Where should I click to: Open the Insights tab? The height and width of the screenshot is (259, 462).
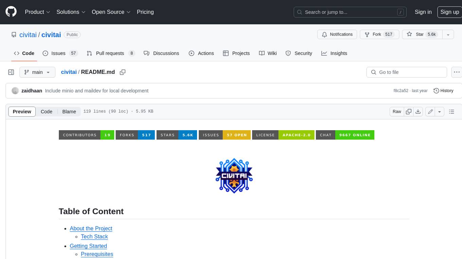pos(334,53)
